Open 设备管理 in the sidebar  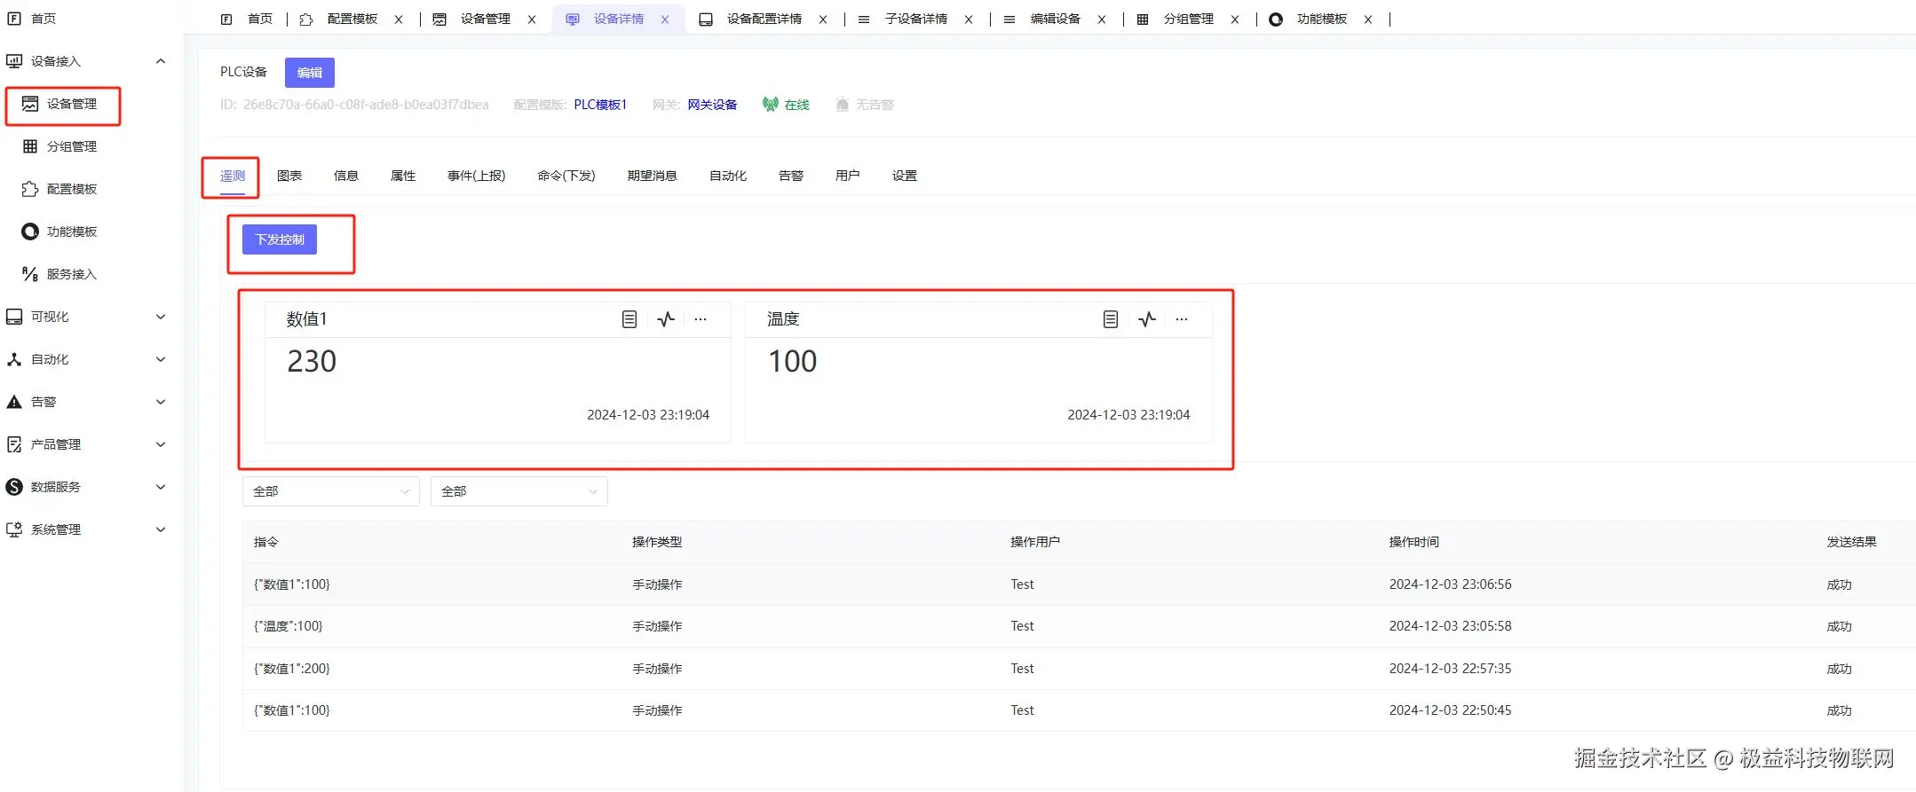tap(71, 104)
